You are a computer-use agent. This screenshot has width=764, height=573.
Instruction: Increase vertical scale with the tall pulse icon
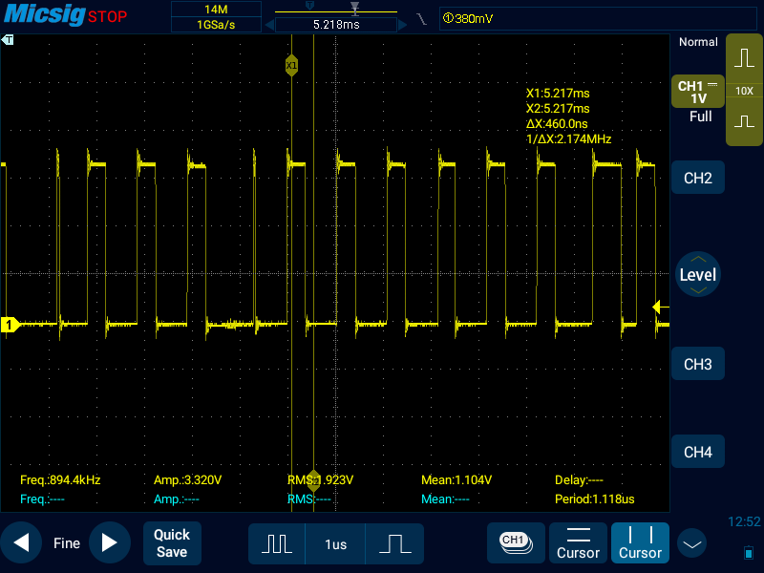[744, 57]
